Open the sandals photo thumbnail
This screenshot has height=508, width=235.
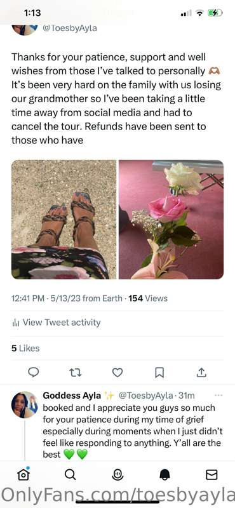pyautogui.click(x=64, y=219)
